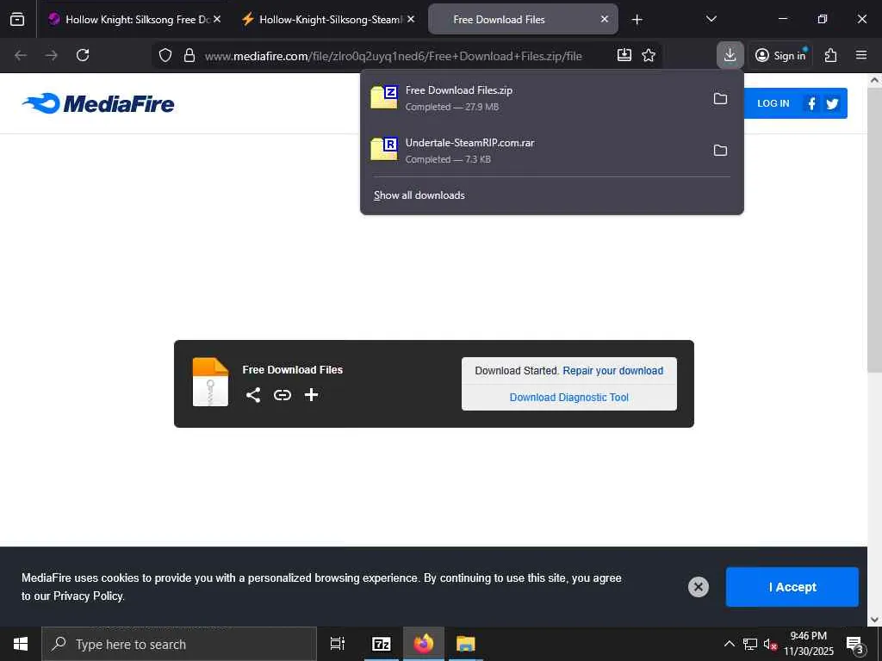Open the extensions puzzle icon

[831, 55]
